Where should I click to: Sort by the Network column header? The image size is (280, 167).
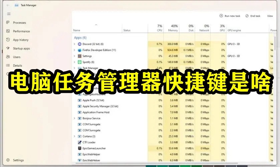click(x=203, y=28)
